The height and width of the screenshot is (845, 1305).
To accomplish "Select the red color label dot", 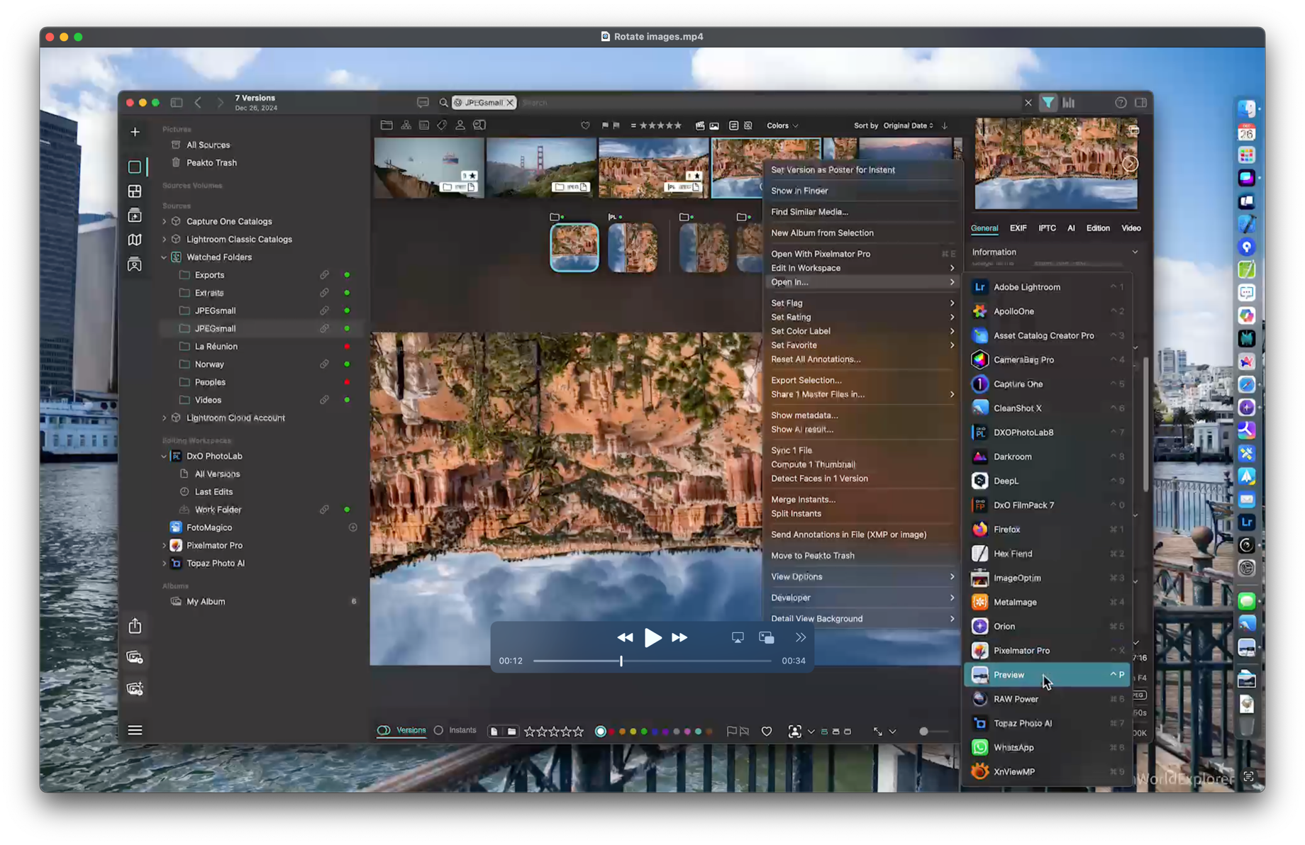I will [x=611, y=732].
